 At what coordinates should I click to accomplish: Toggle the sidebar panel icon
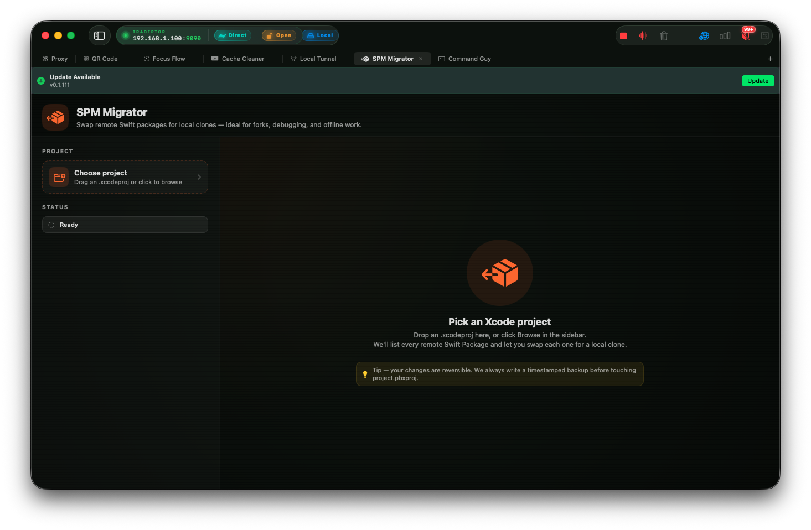click(x=100, y=35)
